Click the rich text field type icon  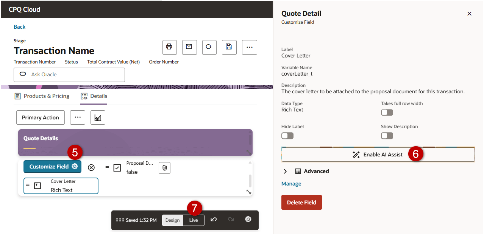37,186
